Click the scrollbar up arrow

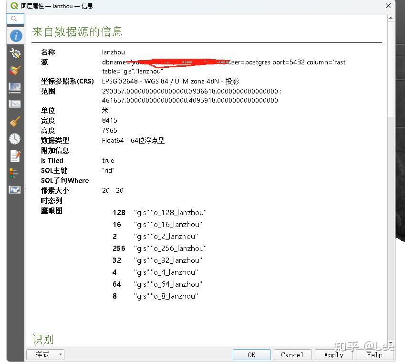coord(391,18)
